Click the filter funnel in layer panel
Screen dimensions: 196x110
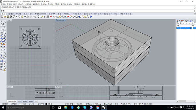pyautogui.click(x=195, y=23)
